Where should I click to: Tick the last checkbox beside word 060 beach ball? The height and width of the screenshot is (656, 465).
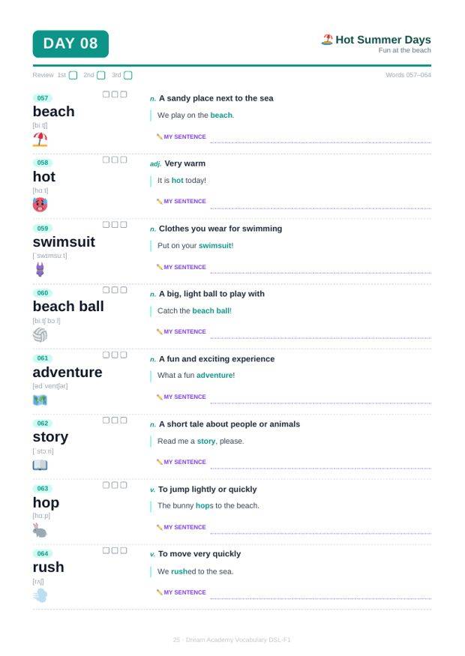point(124,290)
